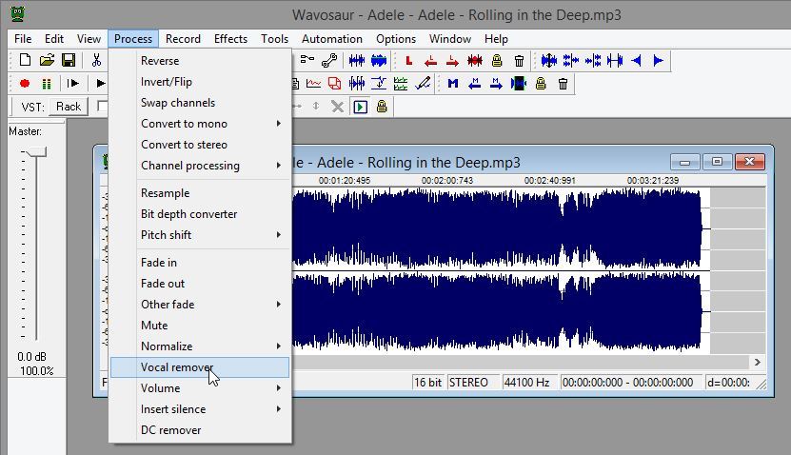Click the red 3D cube icon
Screen dimensions: 791x455
(x=334, y=83)
